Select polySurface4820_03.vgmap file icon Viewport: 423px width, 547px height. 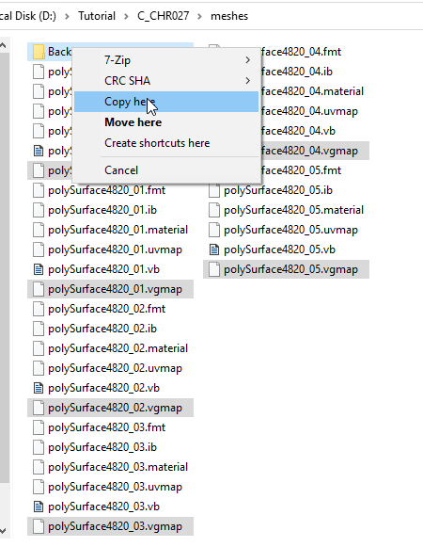click(39, 526)
